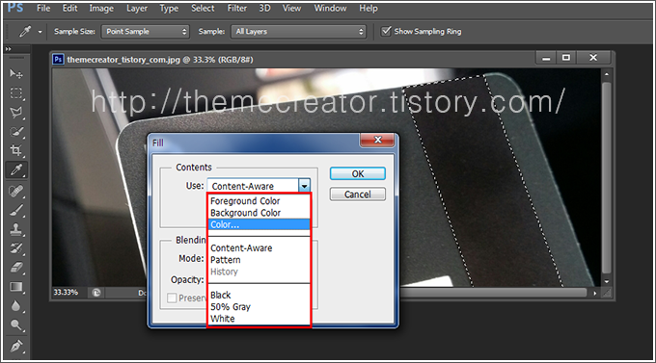Choose Foreground Color from list
656x363 pixels.
(259, 201)
